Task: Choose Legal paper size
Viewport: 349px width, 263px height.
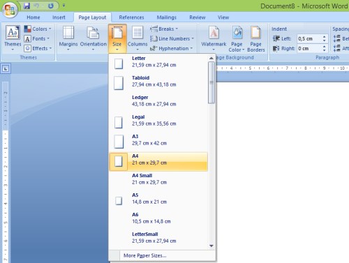Action: coord(158,122)
